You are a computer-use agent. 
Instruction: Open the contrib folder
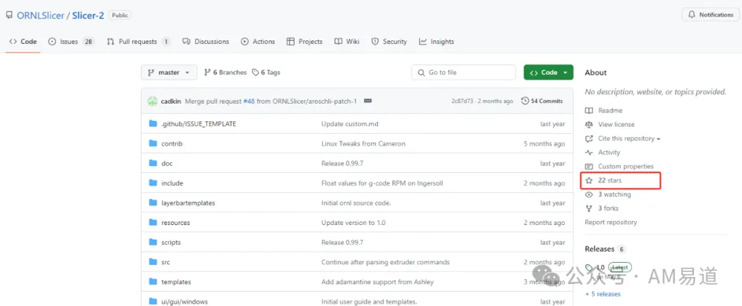172,143
